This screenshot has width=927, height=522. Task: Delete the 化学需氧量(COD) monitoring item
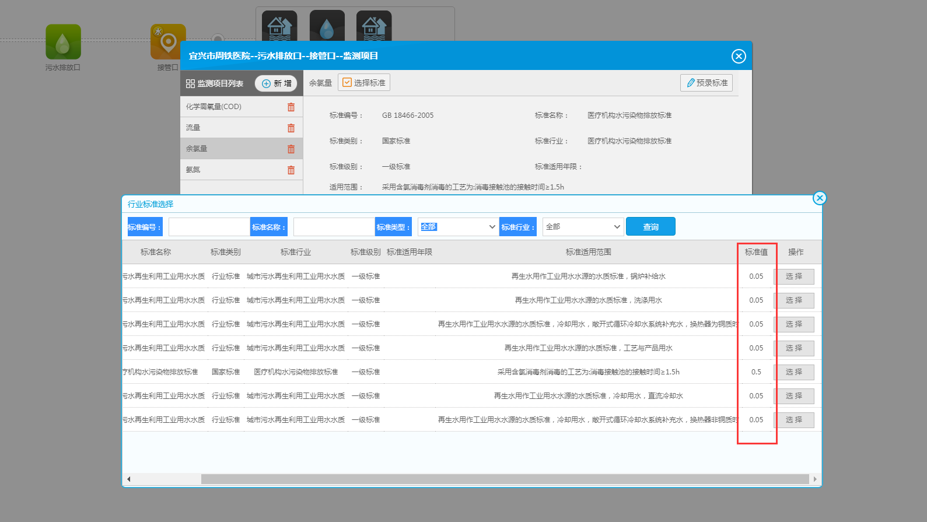pos(291,107)
